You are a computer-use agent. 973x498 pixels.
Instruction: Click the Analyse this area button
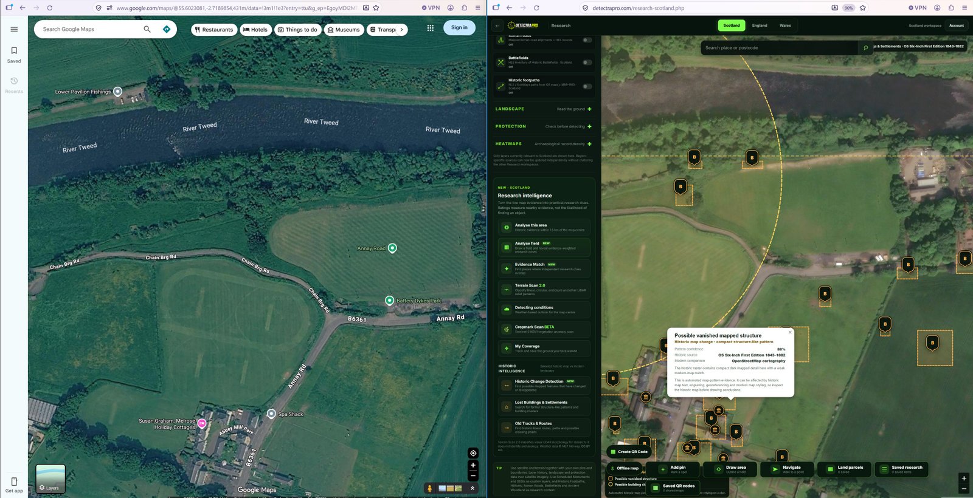coord(544,228)
